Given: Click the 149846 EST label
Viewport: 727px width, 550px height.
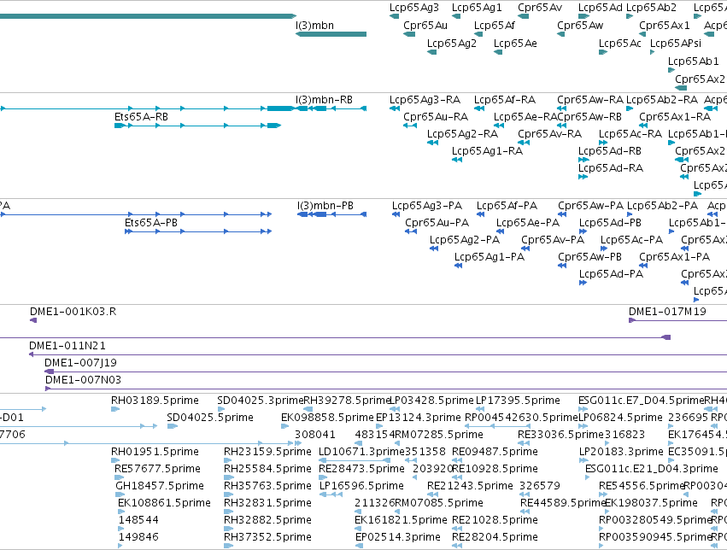Looking at the screenshot, I should [138, 537].
